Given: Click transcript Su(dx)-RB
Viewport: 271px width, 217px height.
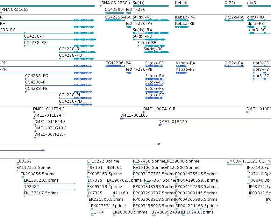Looking at the screenshot, I should tap(142, 17).
